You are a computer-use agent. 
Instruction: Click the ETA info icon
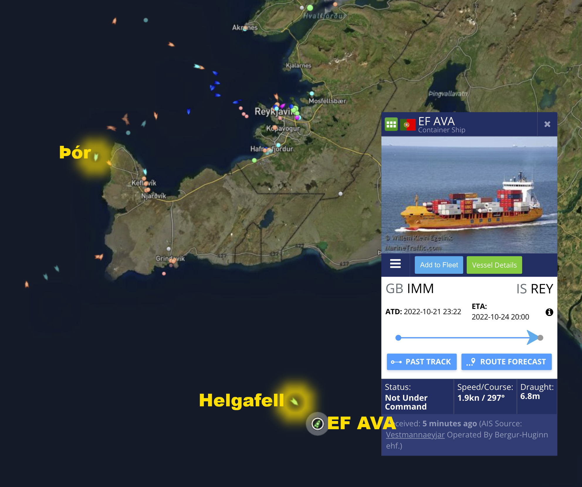tap(549, 312)
